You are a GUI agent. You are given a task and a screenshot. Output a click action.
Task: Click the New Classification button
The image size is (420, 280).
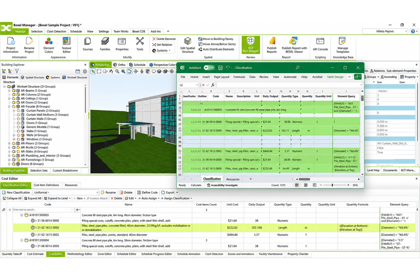[x=16, y=193]
